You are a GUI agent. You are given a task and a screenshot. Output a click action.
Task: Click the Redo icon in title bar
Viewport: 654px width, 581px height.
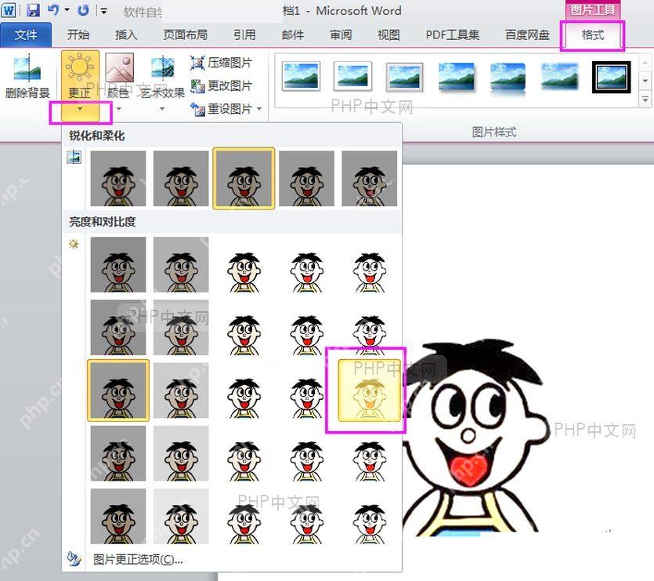tap(84, 10)
